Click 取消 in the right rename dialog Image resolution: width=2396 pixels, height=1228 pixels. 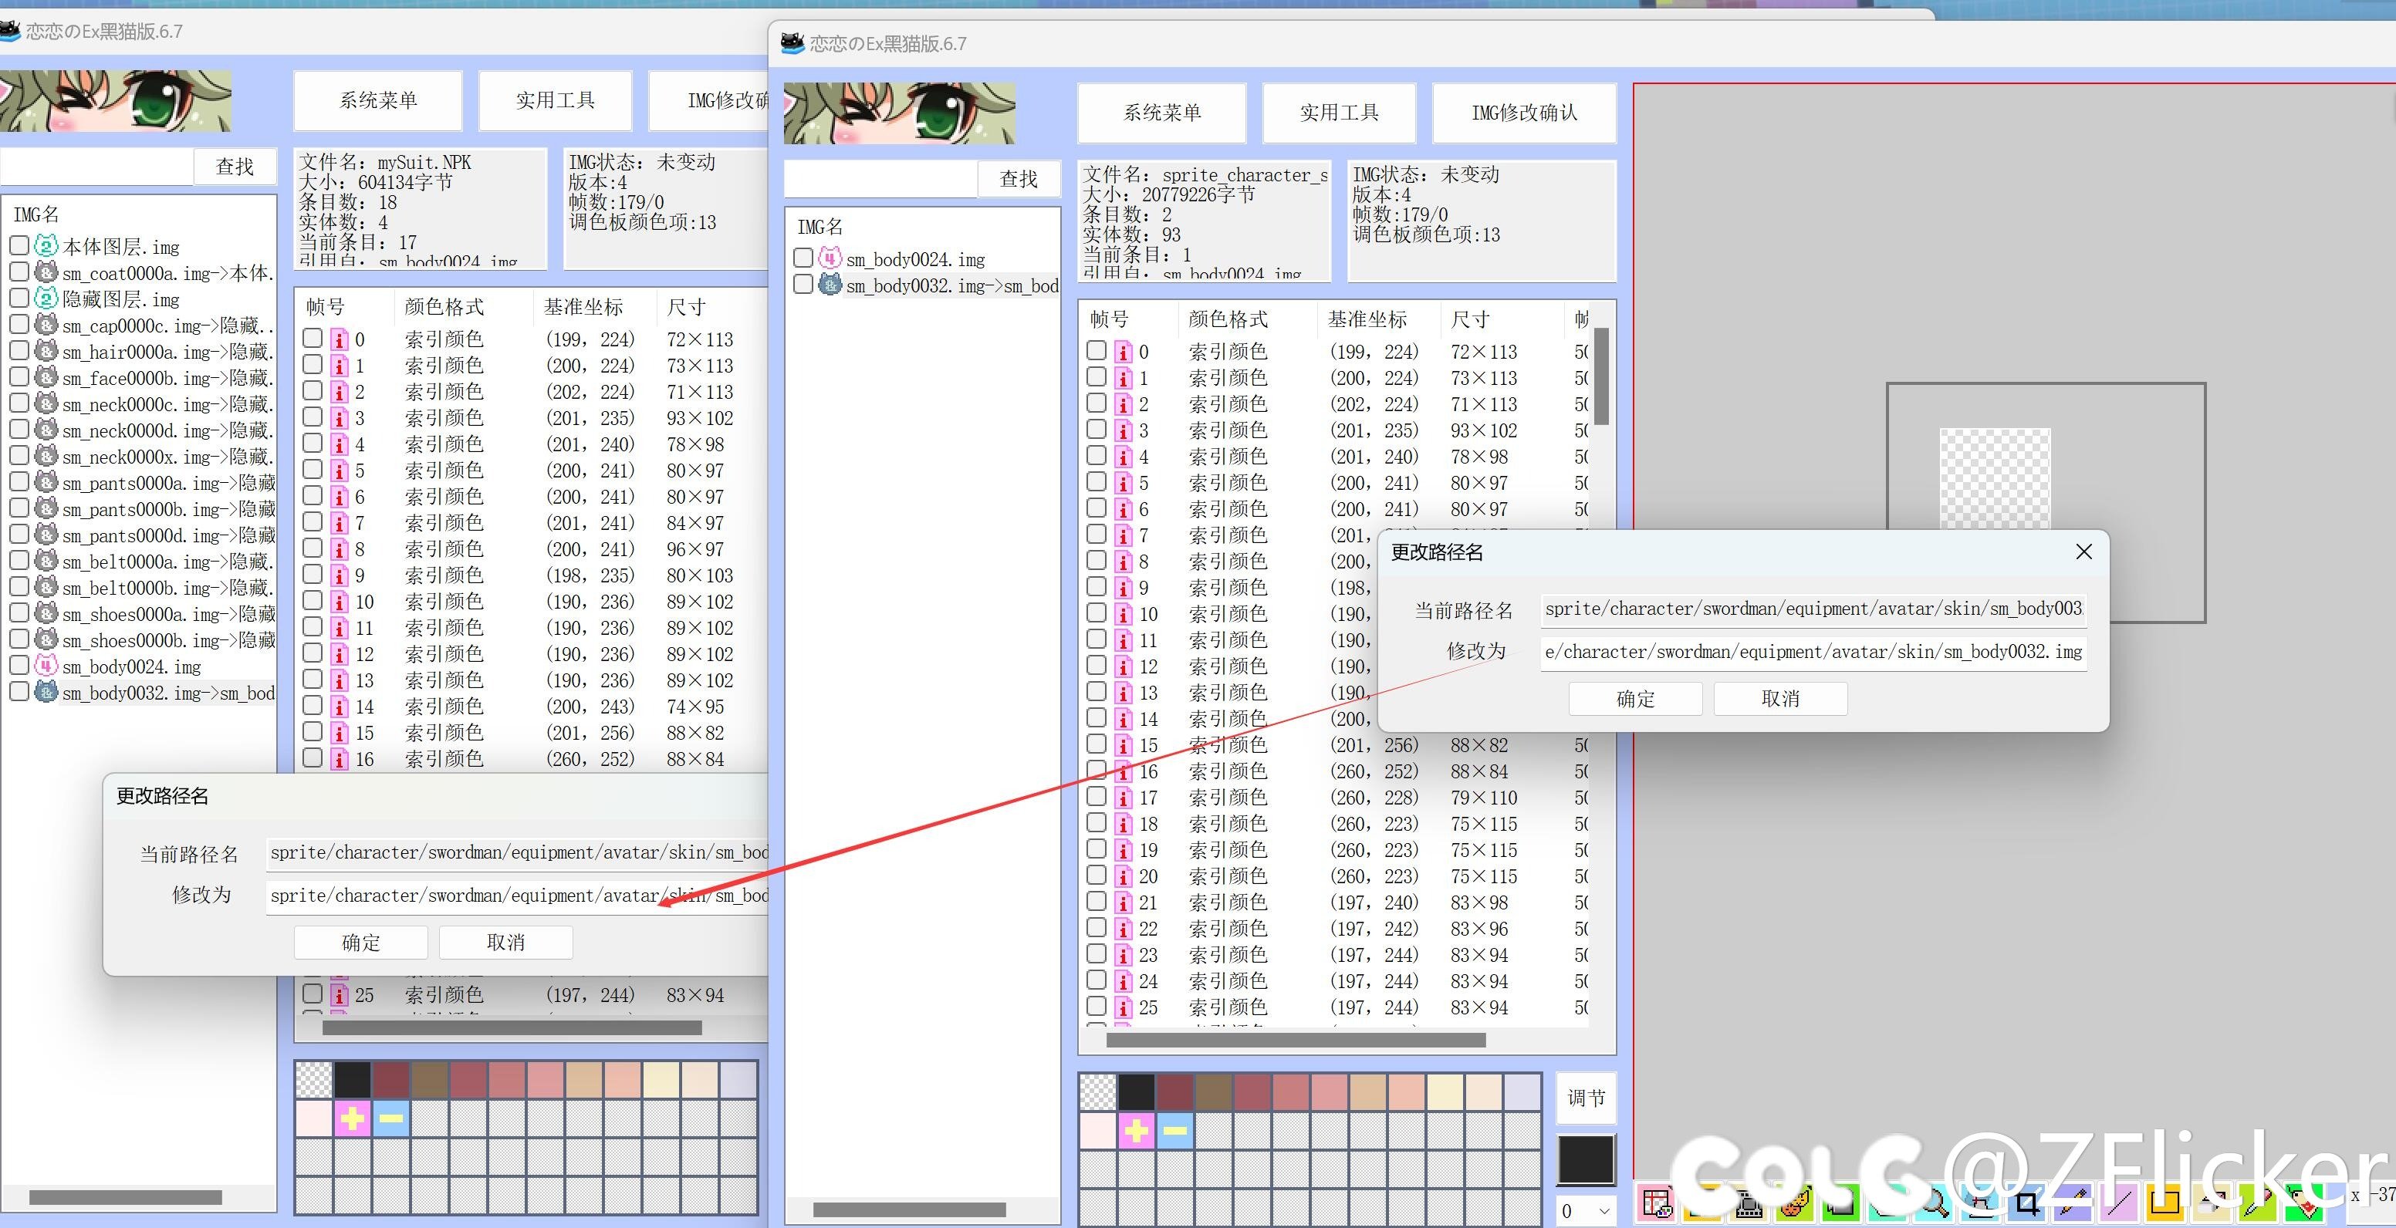[1780, 699]
